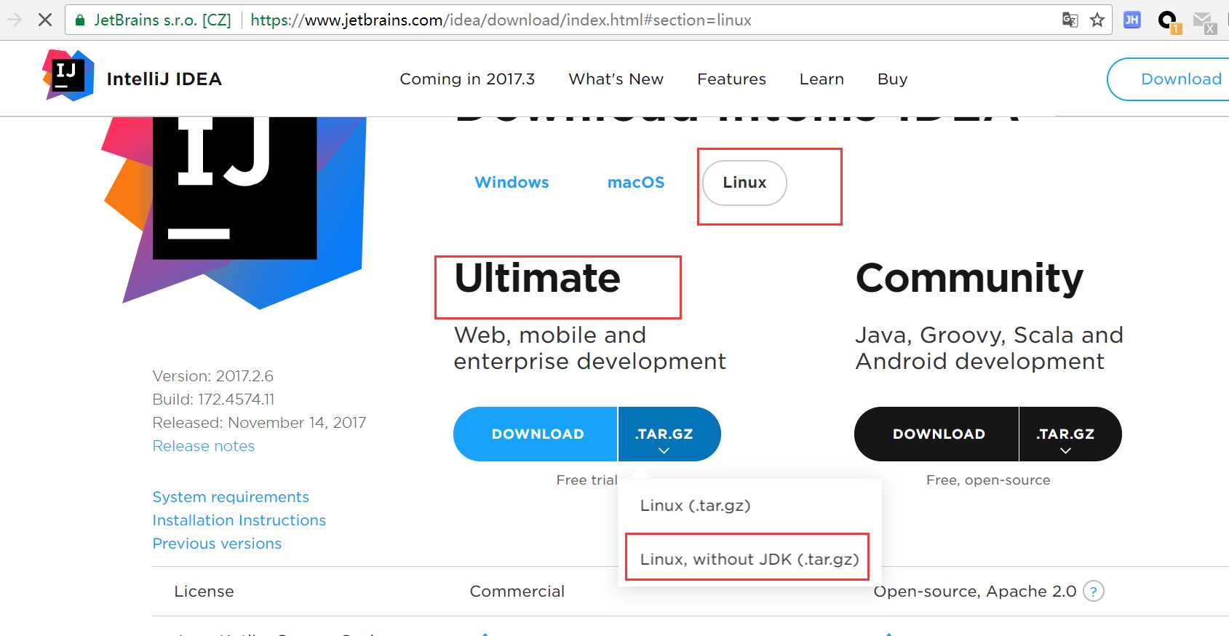Click the Version: 2017.2.6 text
The height and width of the screenshot is (636, 1229).
point(213,376)
